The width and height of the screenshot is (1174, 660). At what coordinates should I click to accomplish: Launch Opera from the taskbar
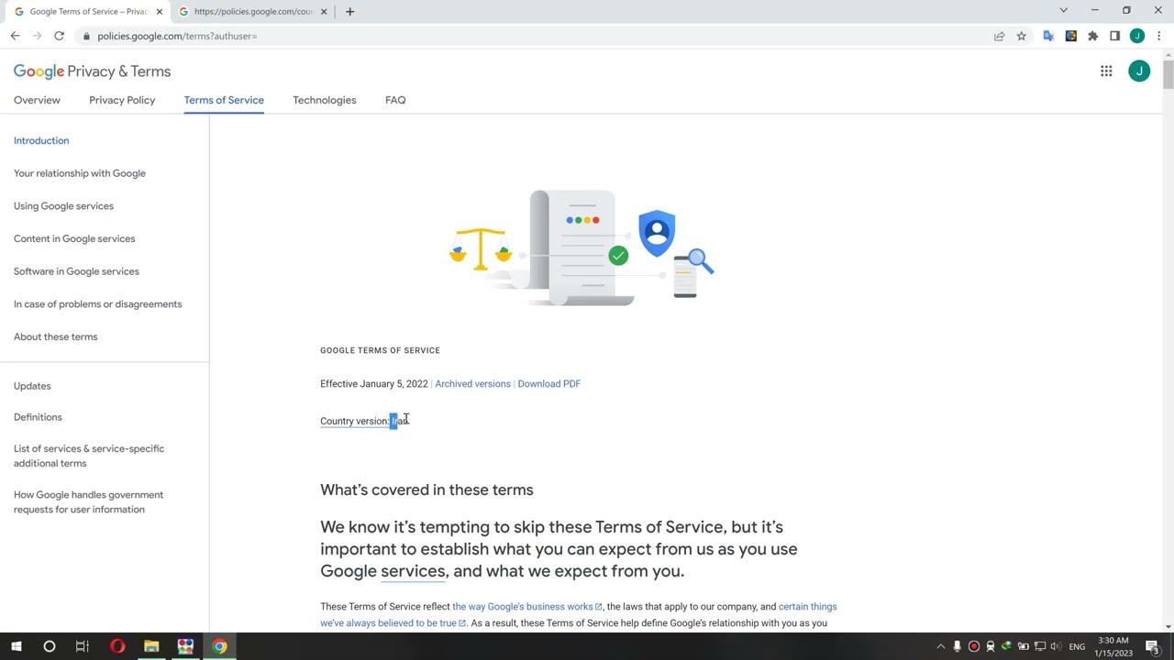coord(117,646)
